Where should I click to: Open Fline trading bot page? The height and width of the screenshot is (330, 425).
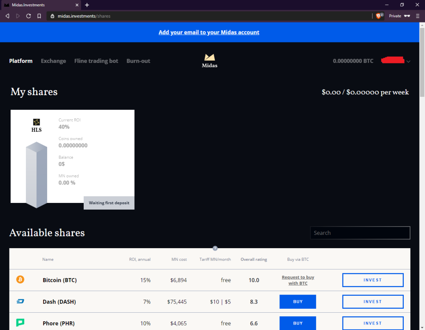coord(96,61)
